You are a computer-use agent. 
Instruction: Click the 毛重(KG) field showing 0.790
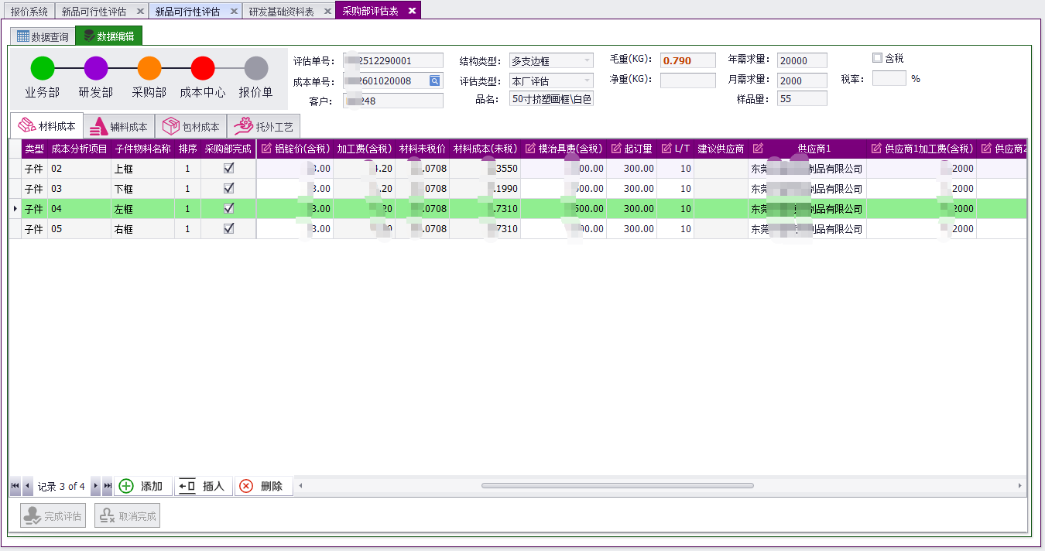pos(688,60)
